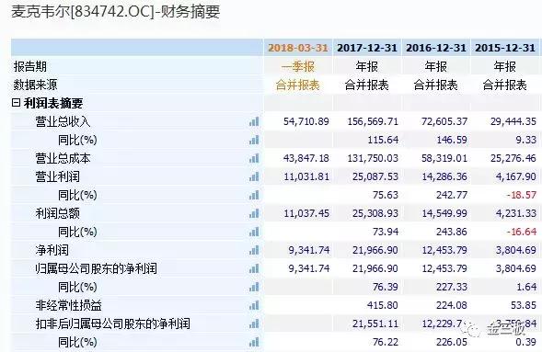Image resolution: width=542 pixels, height=352 pixels.
Task: Select value 11,031.81 in 营业利润
Action: pyautogui.click(x=306, y=176)
